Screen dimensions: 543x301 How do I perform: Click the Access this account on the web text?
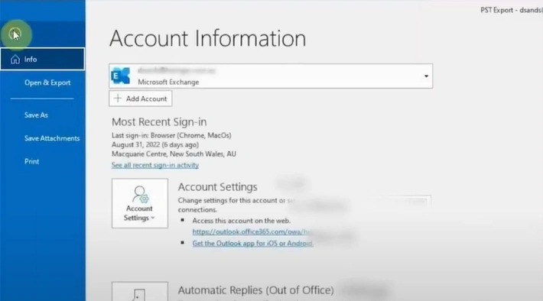coord(242,220)
